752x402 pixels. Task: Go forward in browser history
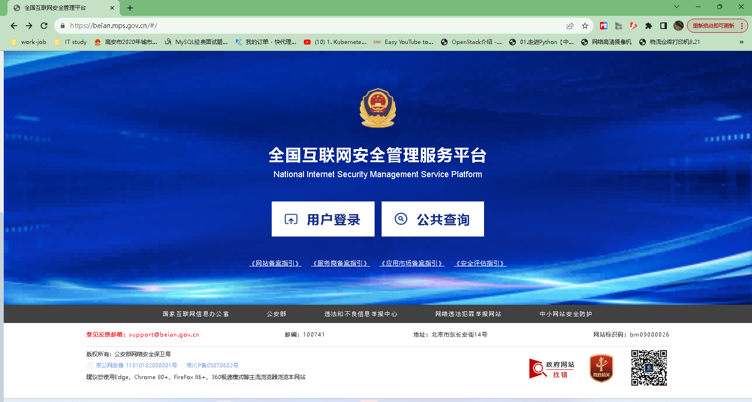29,26
